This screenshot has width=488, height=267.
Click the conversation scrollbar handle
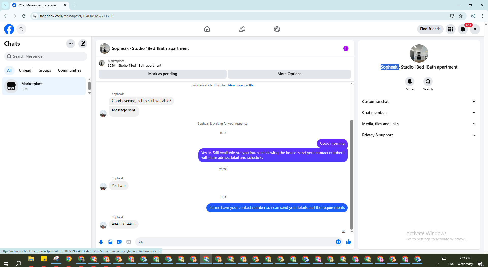point(352,174)
